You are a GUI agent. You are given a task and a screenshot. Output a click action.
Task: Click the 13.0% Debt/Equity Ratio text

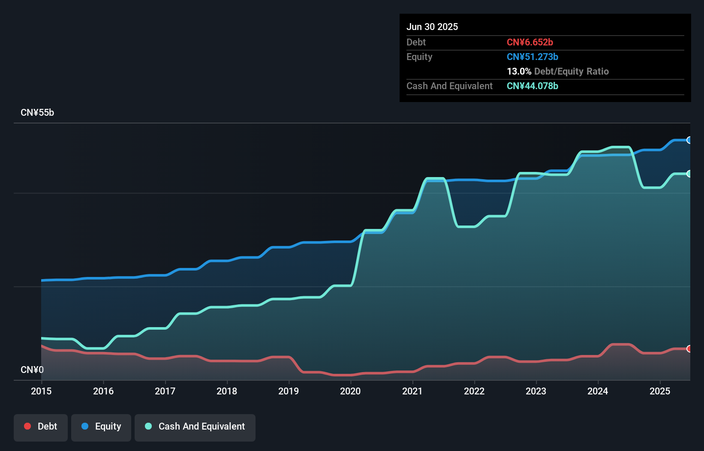558,71
